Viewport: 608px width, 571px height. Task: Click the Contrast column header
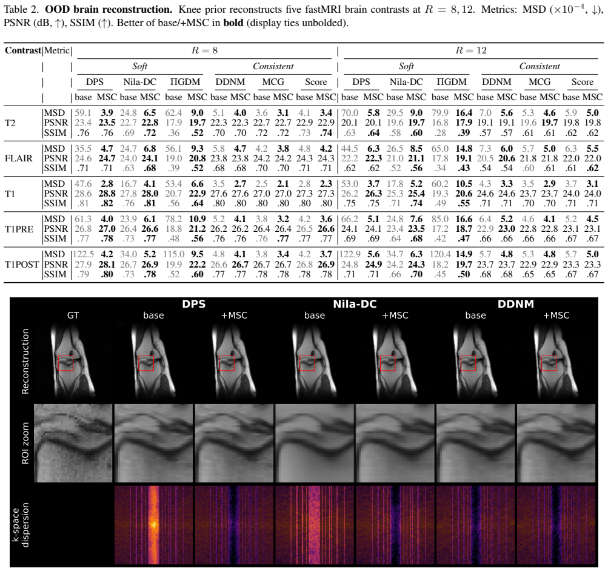point(23,50)
